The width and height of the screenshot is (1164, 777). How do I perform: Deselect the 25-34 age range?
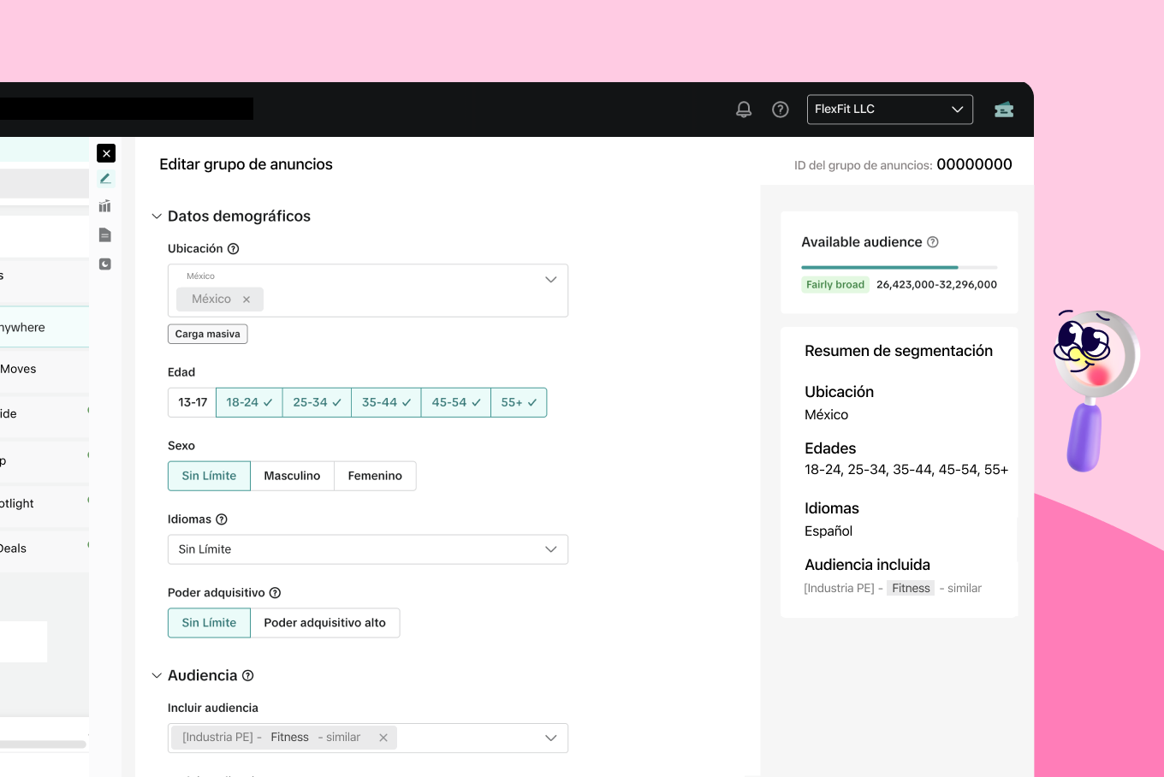point(317,402)
